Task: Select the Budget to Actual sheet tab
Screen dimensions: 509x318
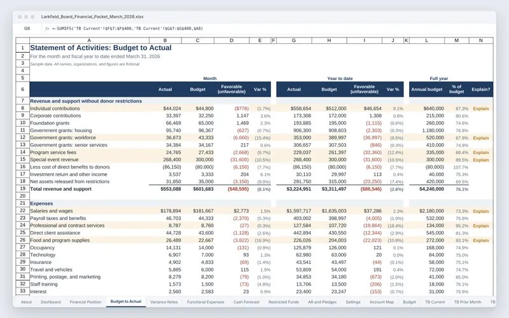Action: pos(126,301)
